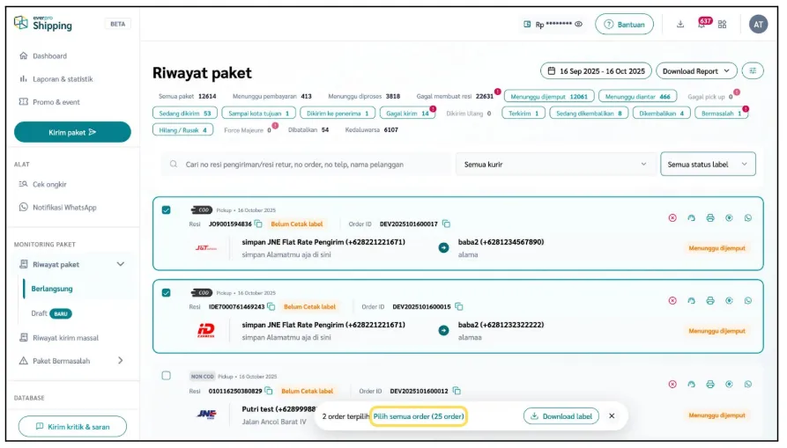Open the apps grid icon in header
This screenshot has width=787, height=448.
click(x=723, y=25)
